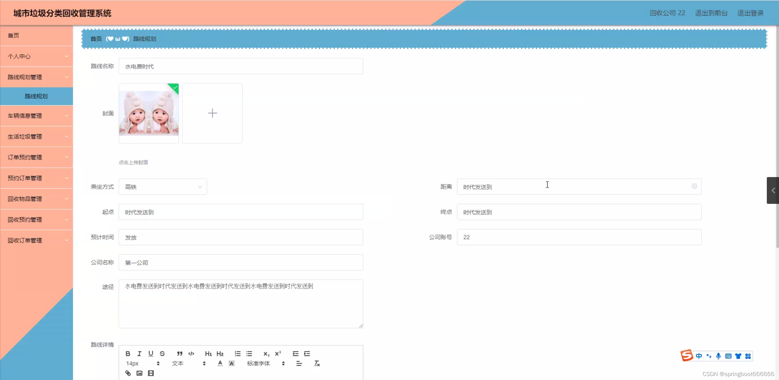Screen dimensions: 779x380
Task: Toggle italic formatting button
Action: tap(139, 354)
